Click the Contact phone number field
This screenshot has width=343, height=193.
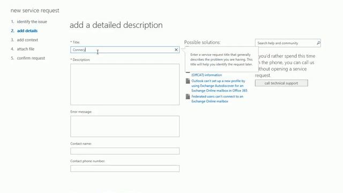point(125,168)
